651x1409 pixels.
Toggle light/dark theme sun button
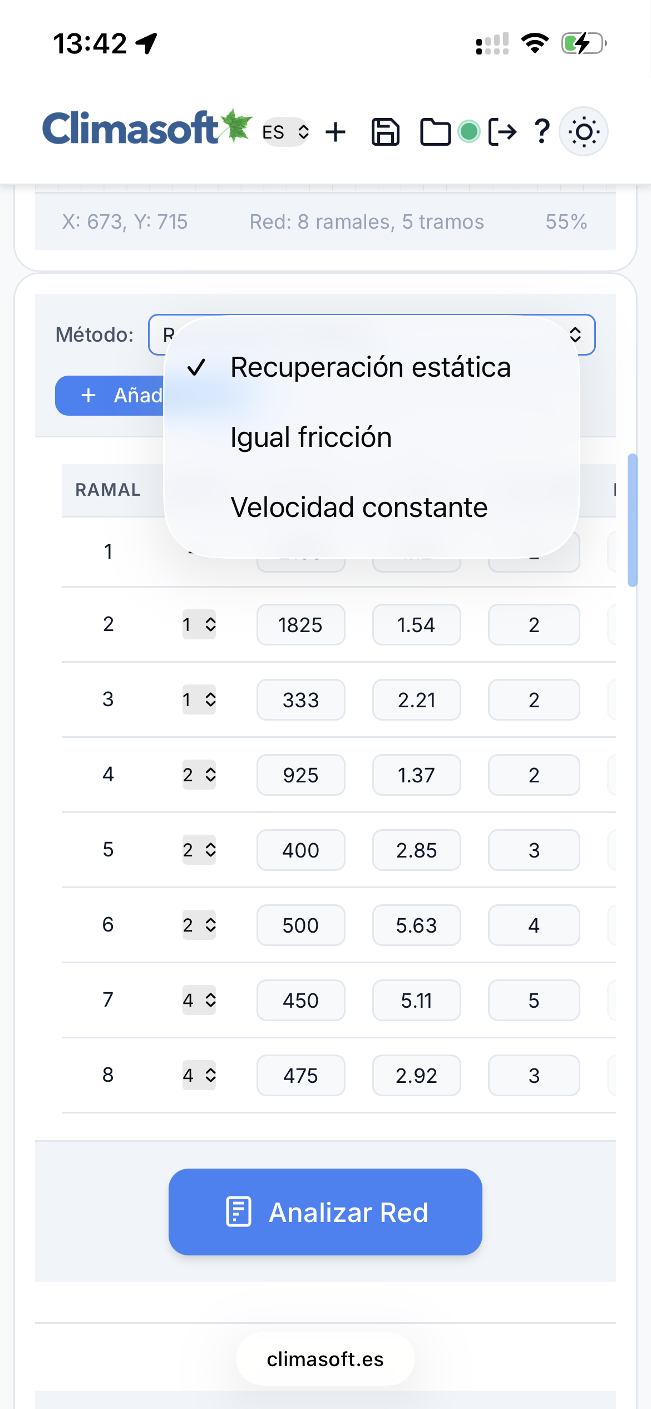point(583,132)
